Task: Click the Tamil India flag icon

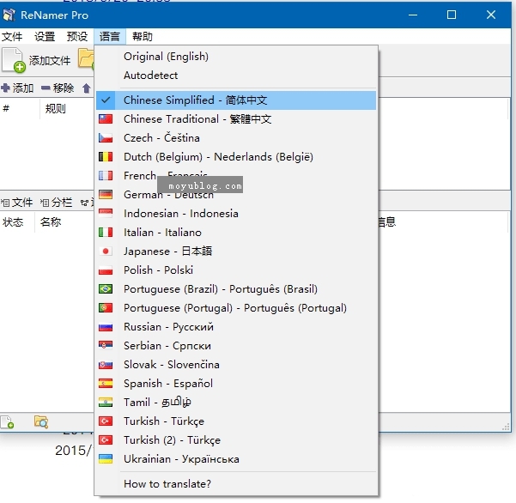Action: (106, 403)
